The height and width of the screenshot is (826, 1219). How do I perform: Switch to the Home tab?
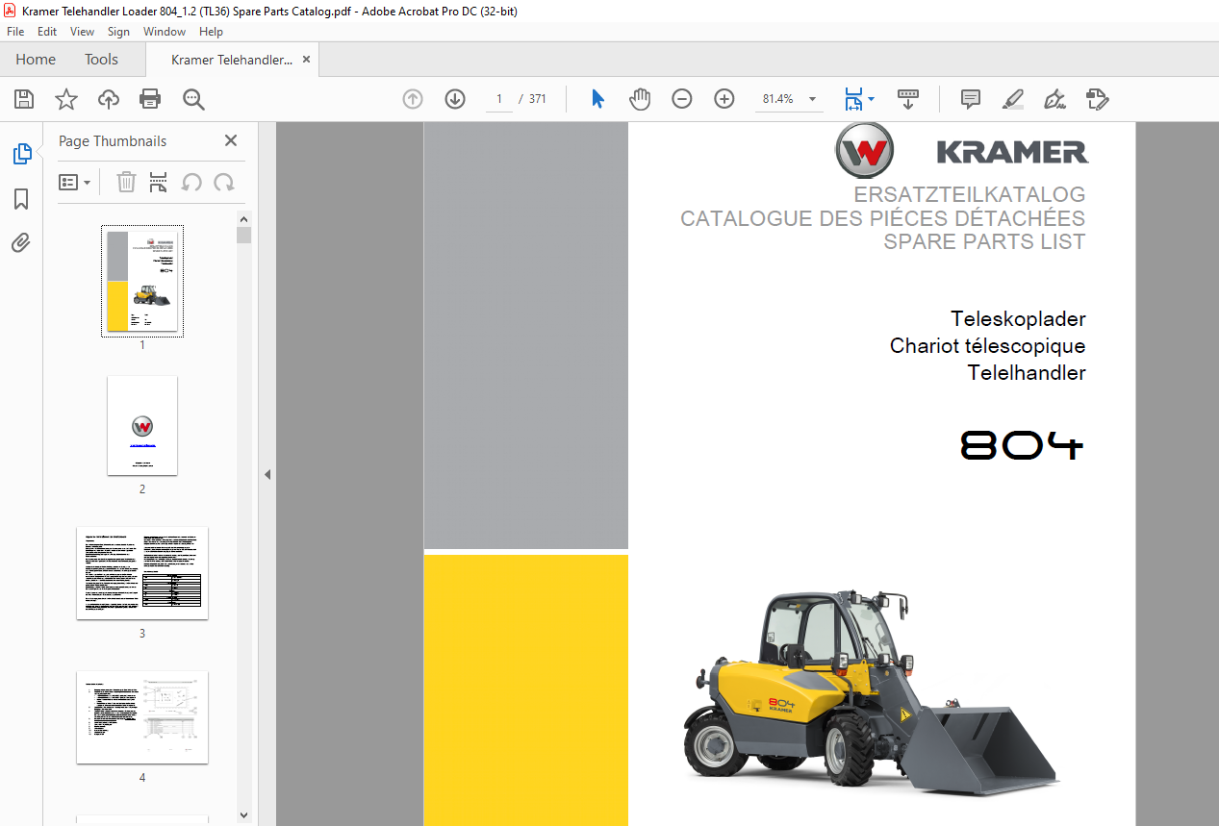[36, 60]
